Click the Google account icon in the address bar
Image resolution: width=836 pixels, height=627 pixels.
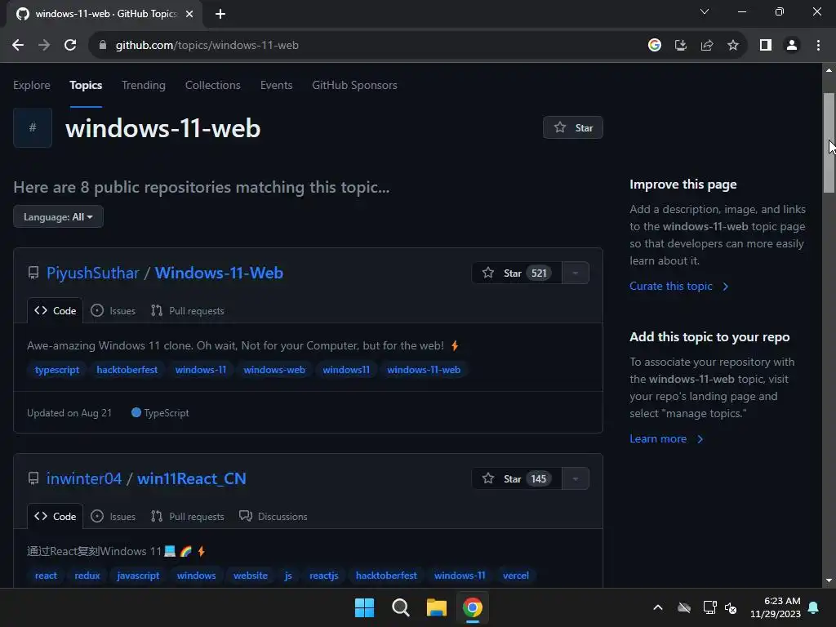point(655,46)
